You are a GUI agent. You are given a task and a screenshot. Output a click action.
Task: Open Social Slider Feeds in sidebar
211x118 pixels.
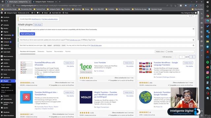coord(9,70)
